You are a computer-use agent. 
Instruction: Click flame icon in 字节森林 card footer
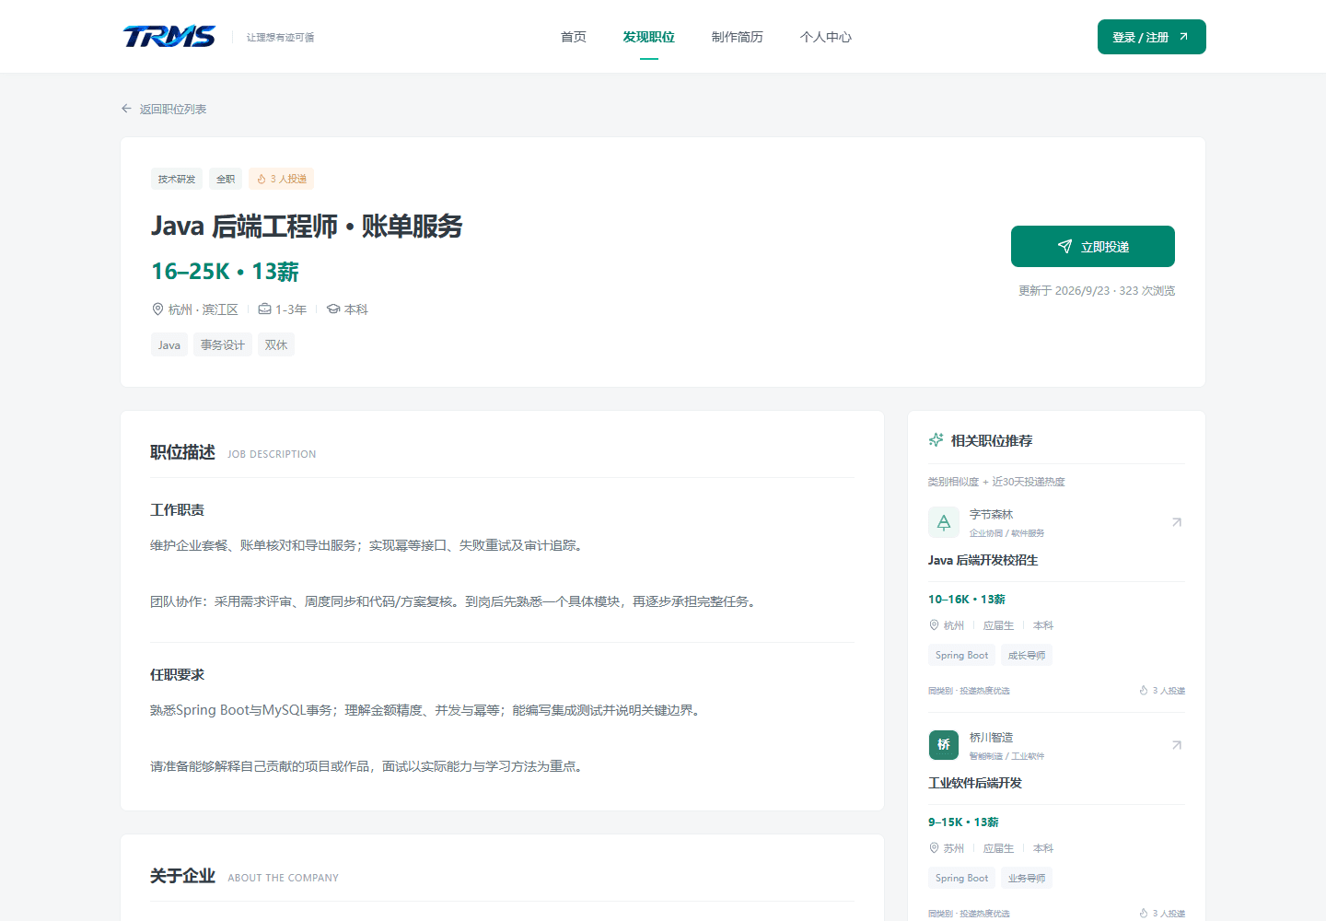1144,691
